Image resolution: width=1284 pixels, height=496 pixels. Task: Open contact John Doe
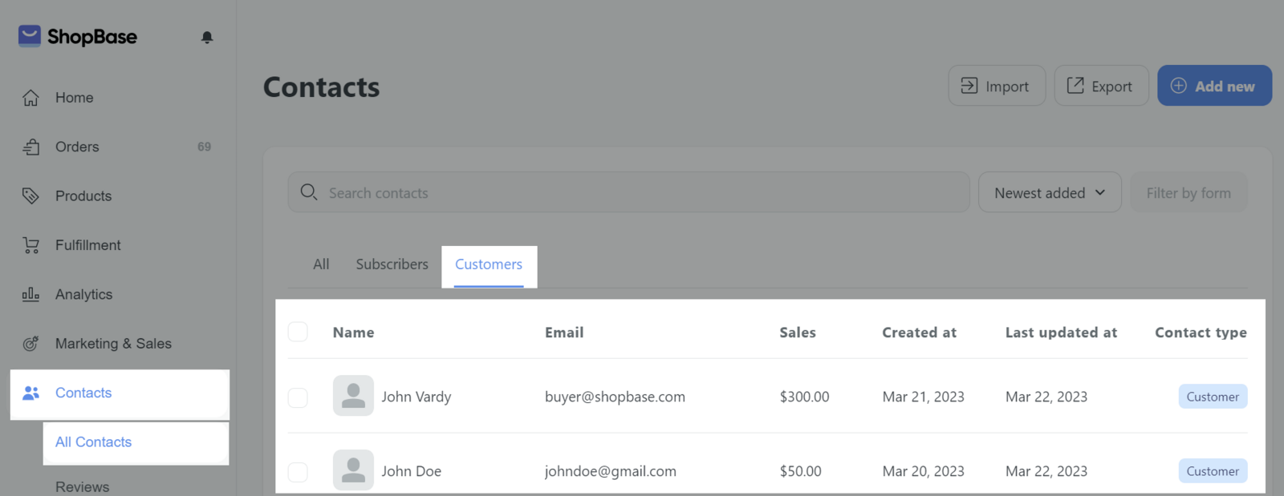coord(412,471)
